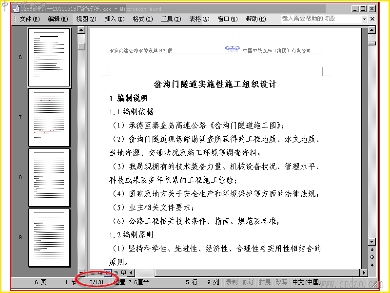Switch to Normal view icon
This screenshot has width=390, height=293.
coord(93,273)
